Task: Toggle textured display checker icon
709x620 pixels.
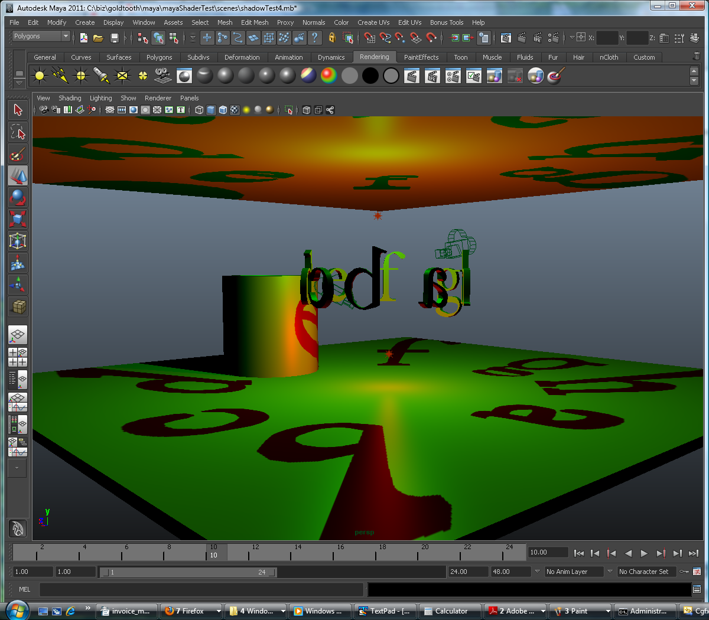Action: (x=235, y=110)
